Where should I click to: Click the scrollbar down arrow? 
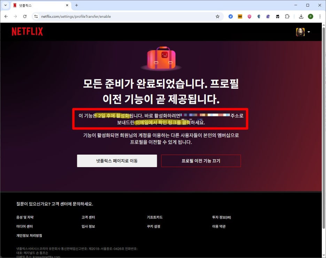tap(324, 256)
